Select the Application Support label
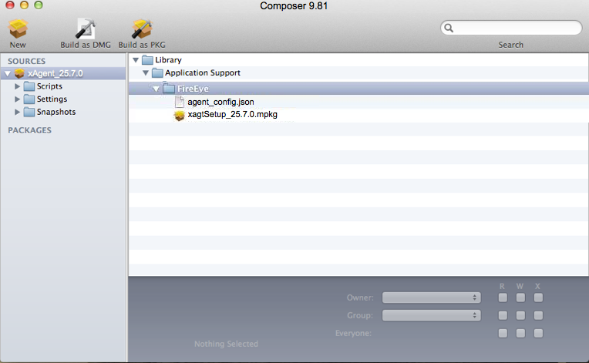This screenshot has height=363, width=589. click(x=203, y=72)
